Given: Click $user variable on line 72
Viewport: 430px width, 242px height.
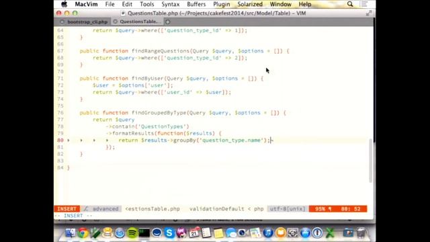Looking at the screenshot, I should click(x=101, y=85).
